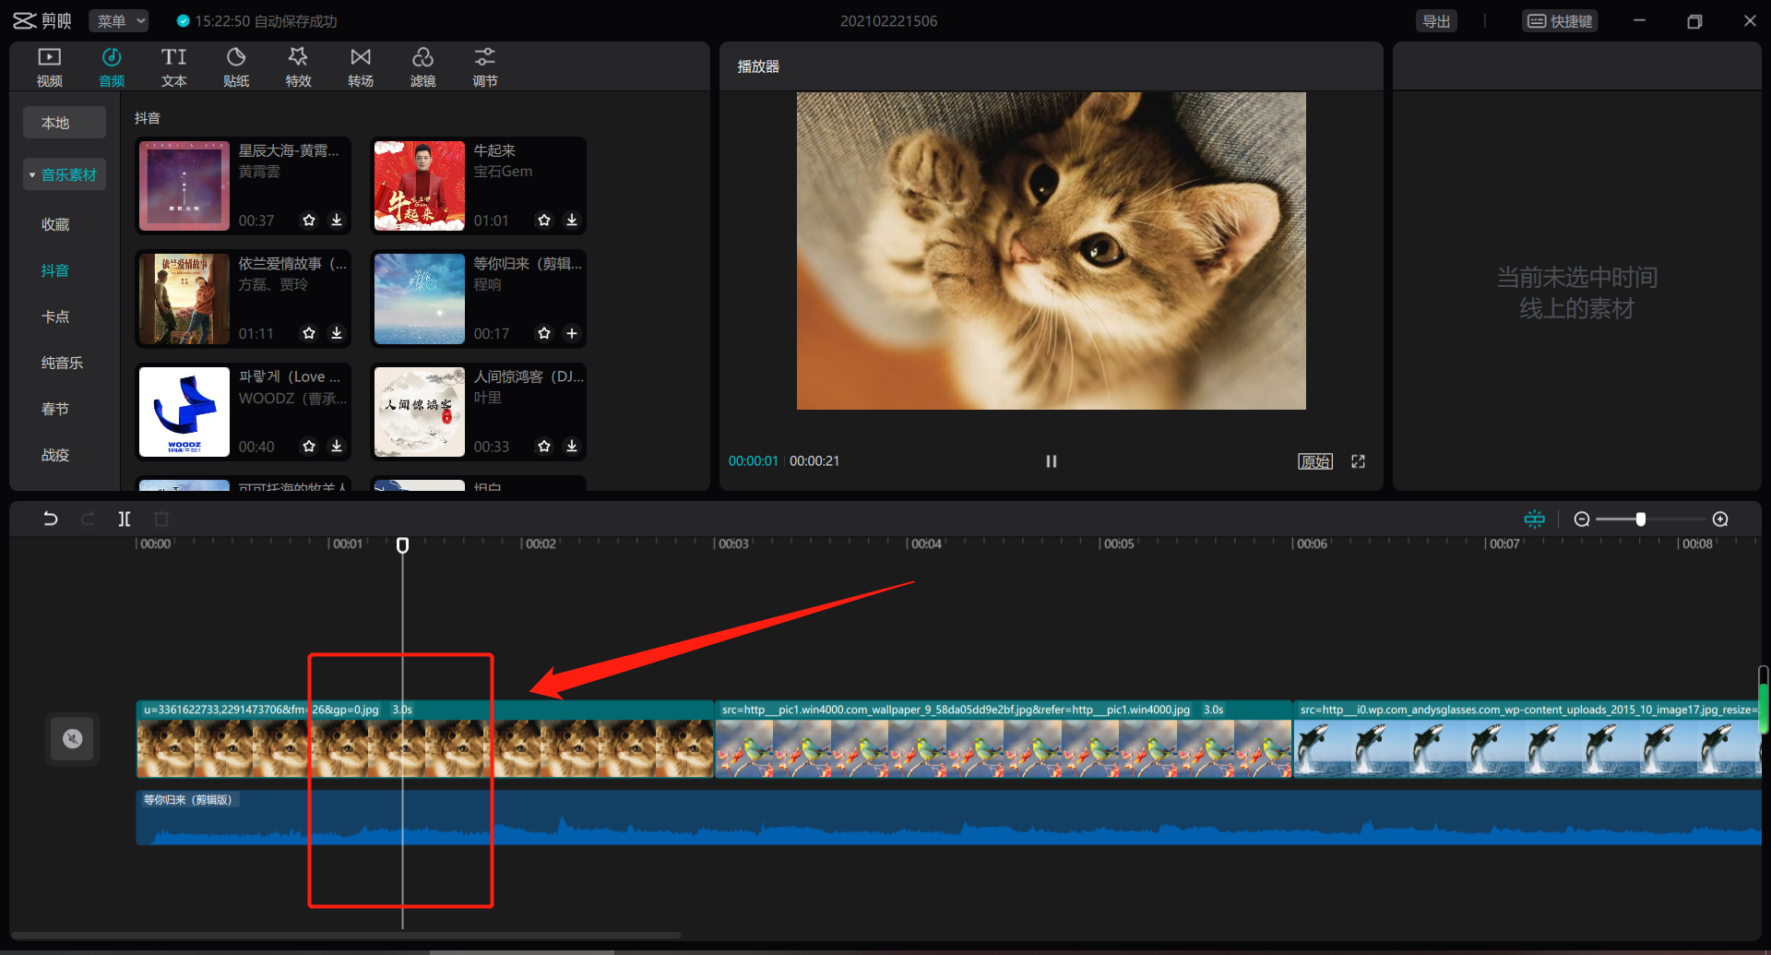Screen dimensions: 1771x955
Task: Open the 转场 transitions tab
Action: (x=361, y=67)
